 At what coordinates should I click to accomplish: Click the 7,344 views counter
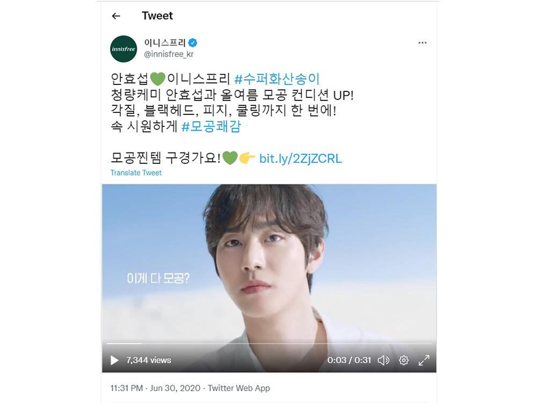click(x=149, y=360)
